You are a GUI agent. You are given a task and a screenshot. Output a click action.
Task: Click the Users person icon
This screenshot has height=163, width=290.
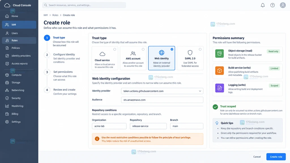(7, 33)
